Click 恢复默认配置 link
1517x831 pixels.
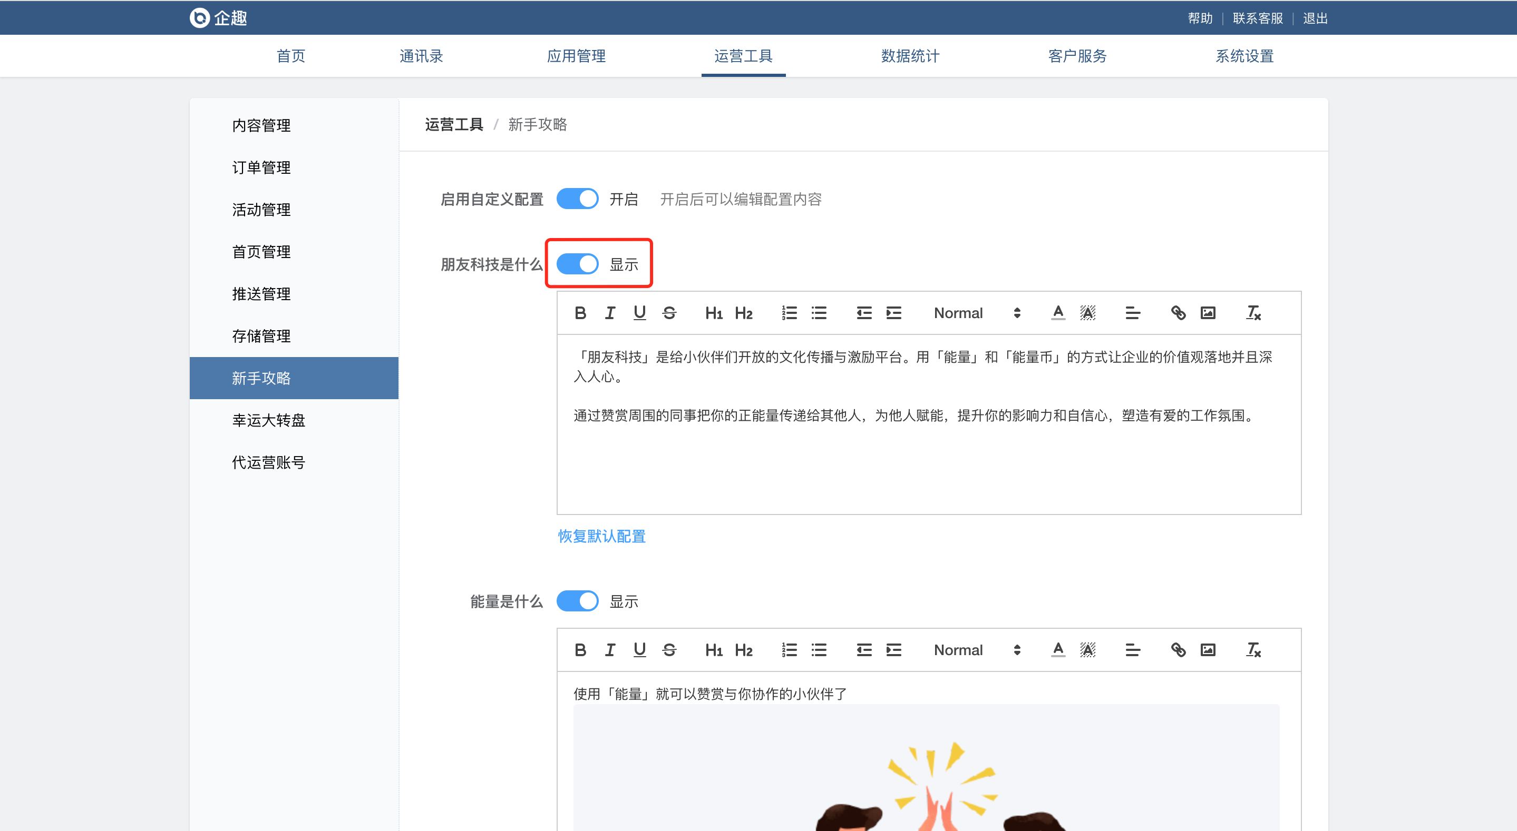tap(601, 536)
